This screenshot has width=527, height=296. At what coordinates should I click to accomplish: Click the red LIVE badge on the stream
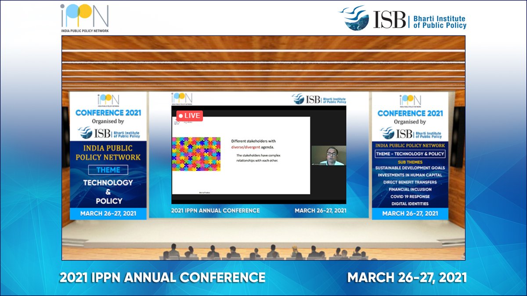click(190, 116)
